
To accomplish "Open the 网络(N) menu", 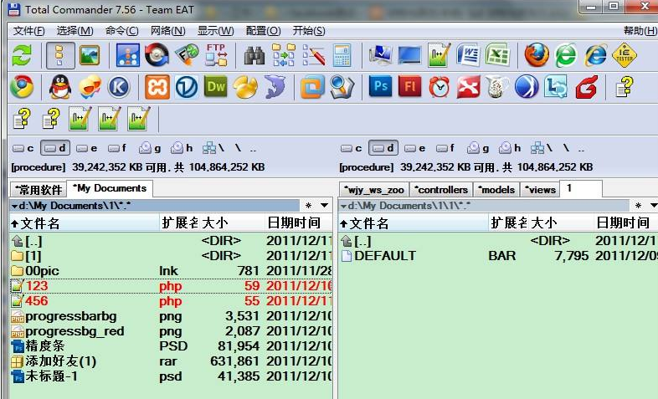I will point(168,31).
